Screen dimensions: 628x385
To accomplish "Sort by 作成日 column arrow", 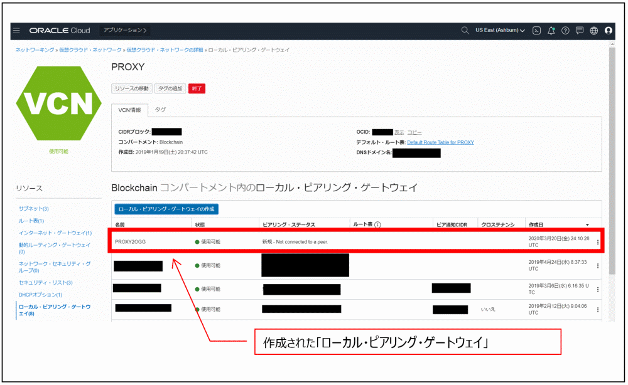I will click(x=587, y=224).
